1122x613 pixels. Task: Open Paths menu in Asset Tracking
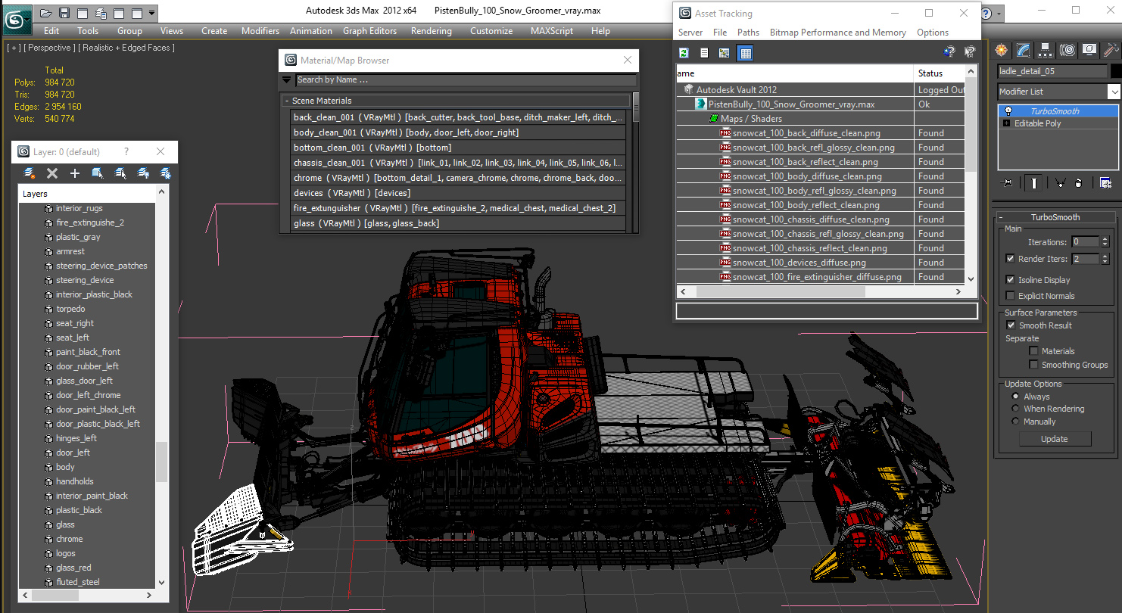pos(748,33)
